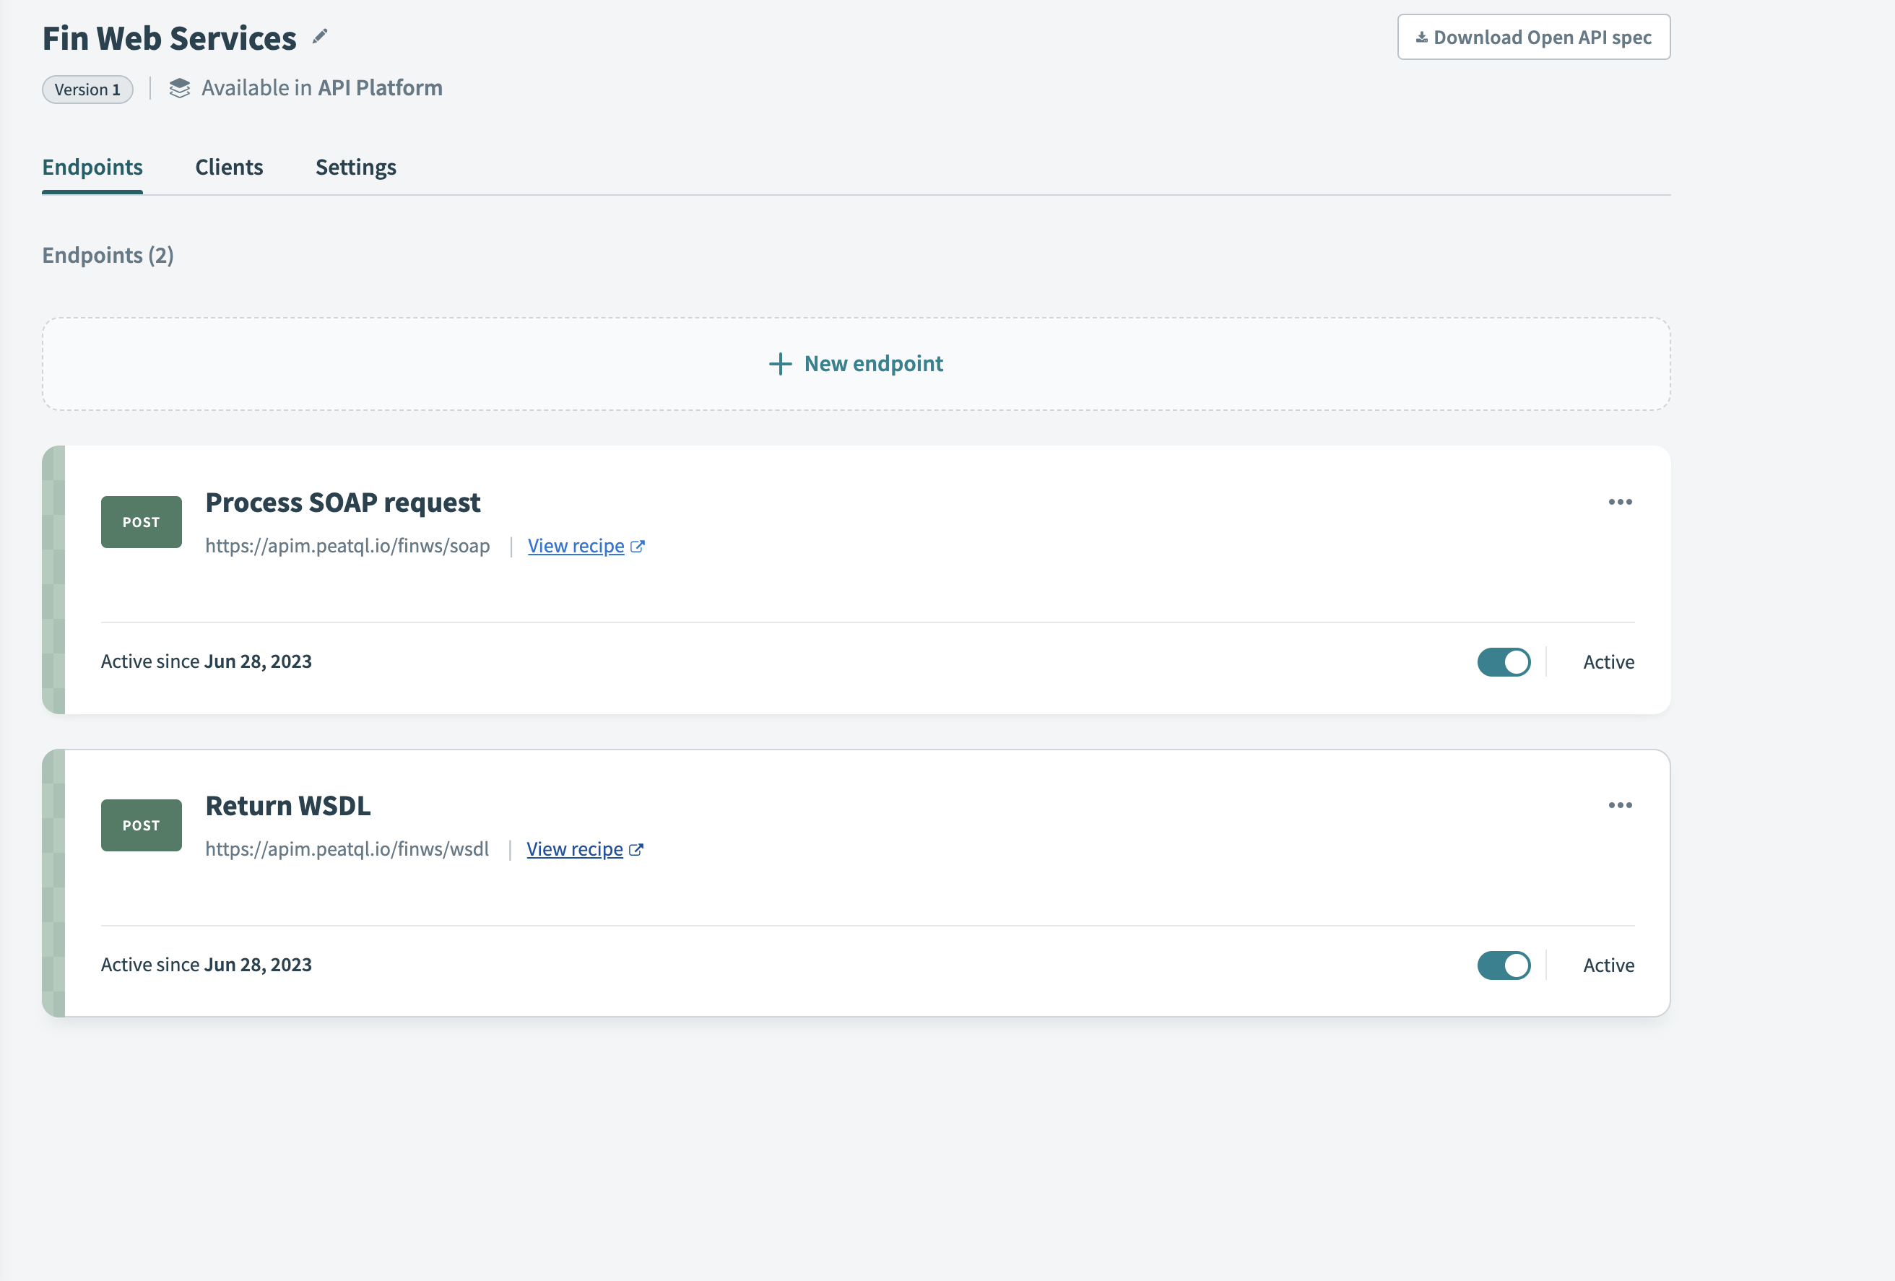The width and height of the screenshot is (1895, 1281).
Task: Open View recipe link for SOAP endpoint
Action: tap(576, 547)
